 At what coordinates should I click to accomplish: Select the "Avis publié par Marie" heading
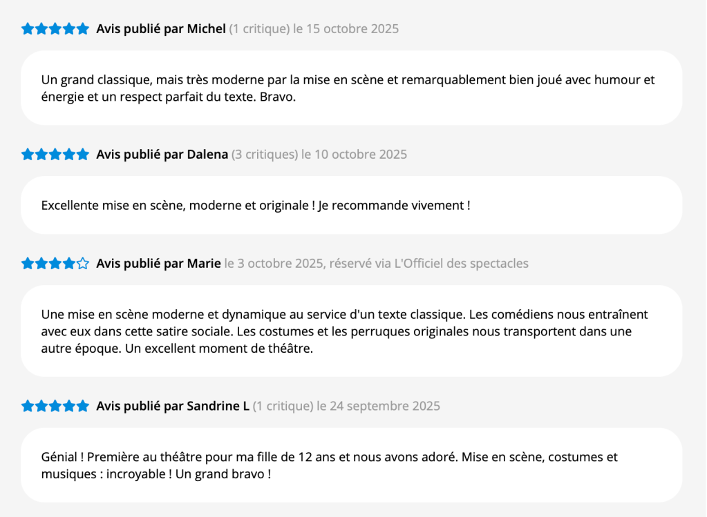[x=158, y=264]
